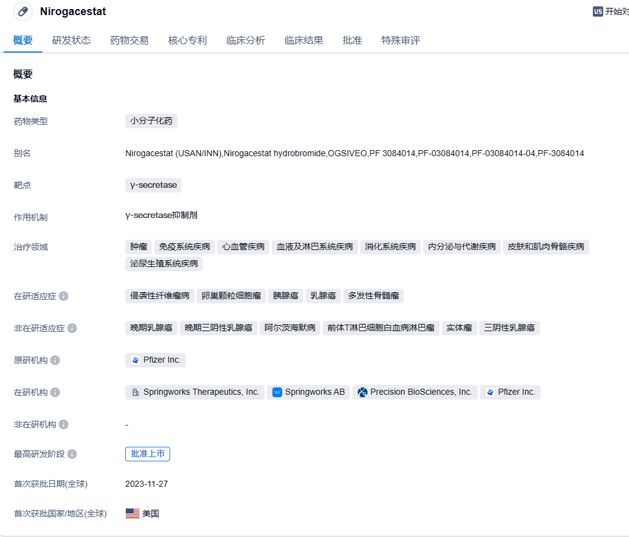629x537 pixels.
Task: Go to the 核心专利 tab
Action: tap(188, 41)
